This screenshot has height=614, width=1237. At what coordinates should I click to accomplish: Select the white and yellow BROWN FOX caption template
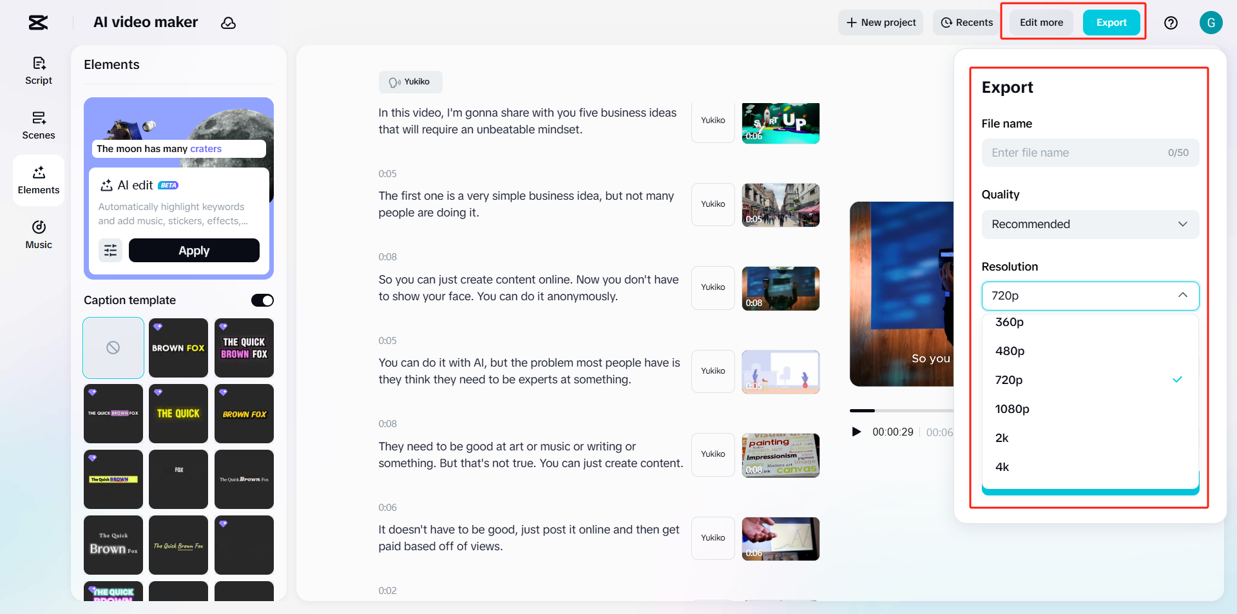pyautogui.click(x=178, y=348)
